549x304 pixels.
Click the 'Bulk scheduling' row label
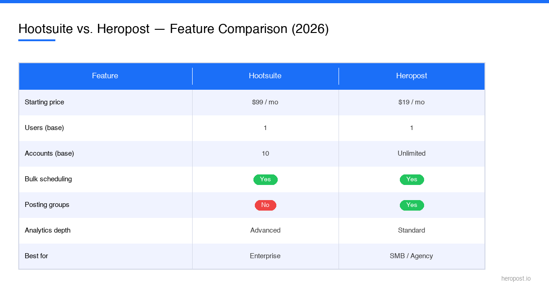pos(48,179)
